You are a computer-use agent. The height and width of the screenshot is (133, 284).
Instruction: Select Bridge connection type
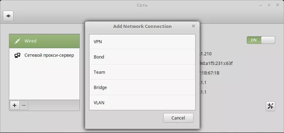click(x=142, y=87)
